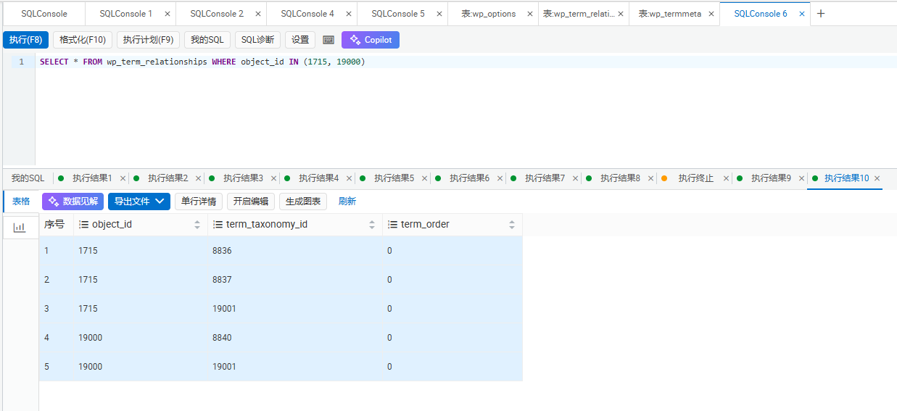
Task: Open the 表:wp_termmeta tab
Action: [x=670, y=14]
